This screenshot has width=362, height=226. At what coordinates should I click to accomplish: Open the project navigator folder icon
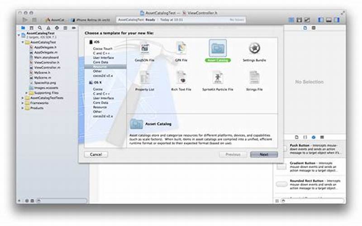point(23,28)
